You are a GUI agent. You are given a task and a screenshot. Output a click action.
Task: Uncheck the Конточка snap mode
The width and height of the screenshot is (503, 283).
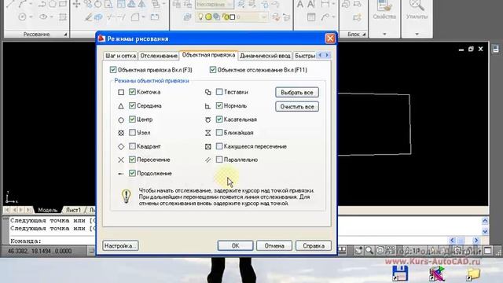tap(132, 92)
